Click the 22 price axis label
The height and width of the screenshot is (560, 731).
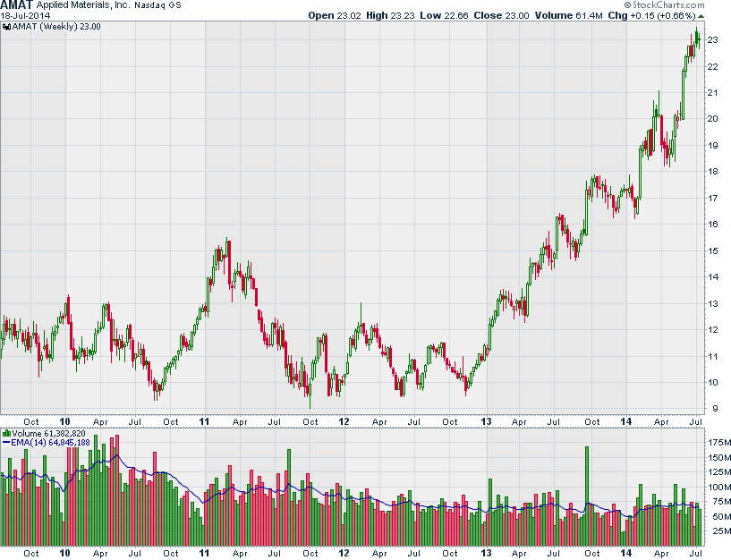click(712, 67)
